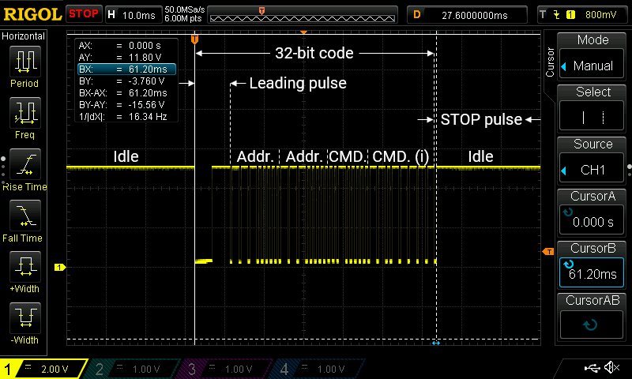Click the red STOP run status button
Viewport: 632px width, 379px height.
[x=83, y=13]
